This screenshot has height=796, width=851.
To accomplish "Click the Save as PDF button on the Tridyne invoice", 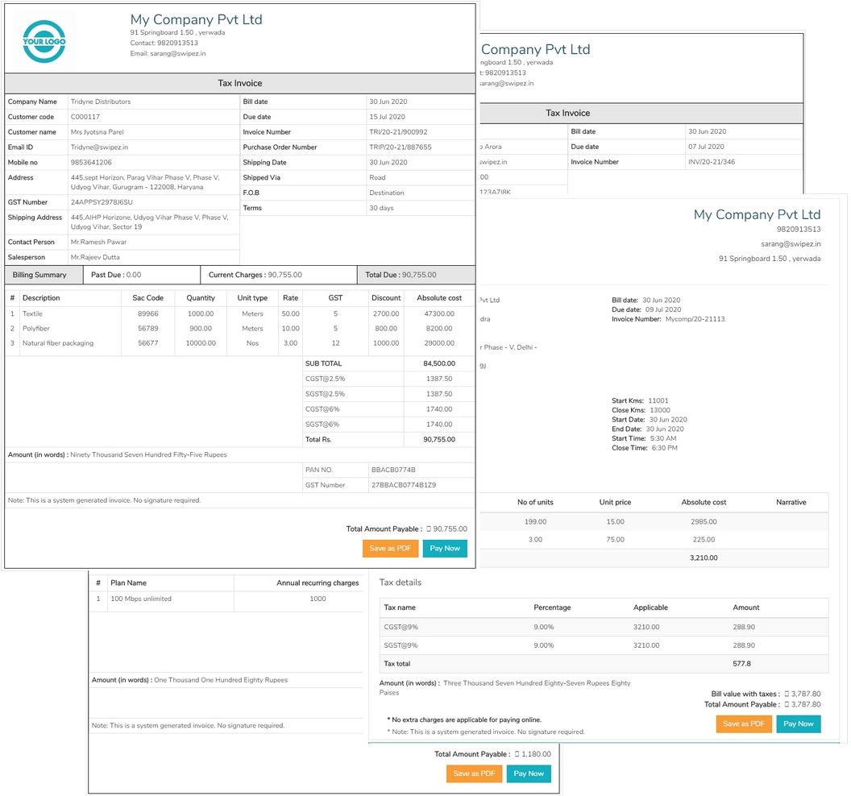I will (x=390, y=547).
